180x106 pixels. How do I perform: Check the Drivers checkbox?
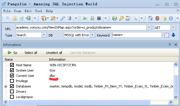[x=12, y=92]
